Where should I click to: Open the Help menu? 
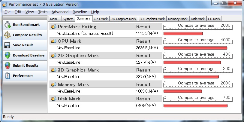pyautogui.click(x=95, y=12)
